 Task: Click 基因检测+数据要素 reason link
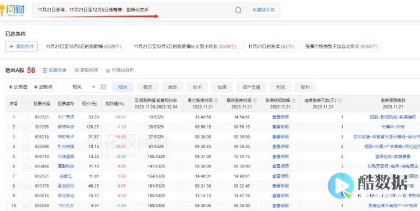coord(393,156)
